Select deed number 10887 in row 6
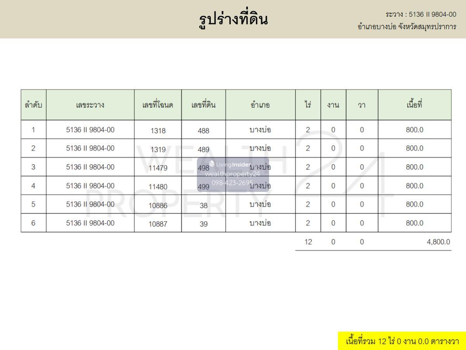This screenshot has width=466, height=350. pos(158,224)
